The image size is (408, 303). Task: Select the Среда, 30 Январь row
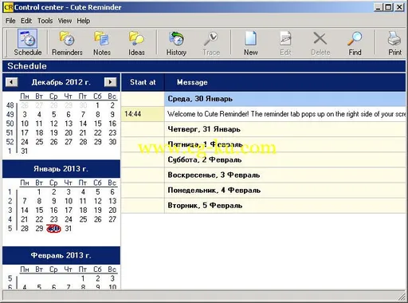point(285,99)
